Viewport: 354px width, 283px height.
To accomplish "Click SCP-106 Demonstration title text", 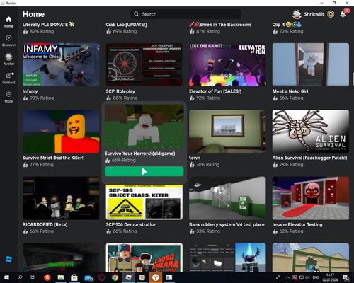I will (x=131, y=224).
